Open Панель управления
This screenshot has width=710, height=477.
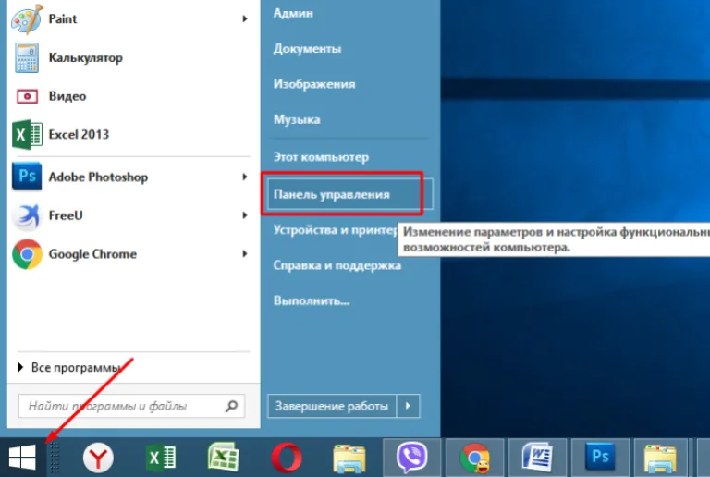point(350,194)
